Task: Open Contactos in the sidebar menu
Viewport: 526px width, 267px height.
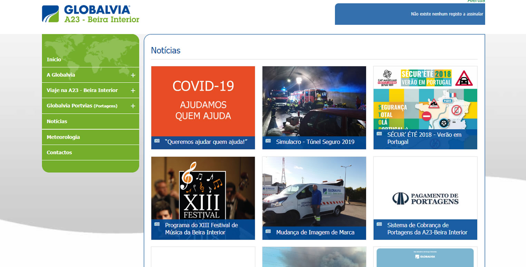Action: coord(59,153)
